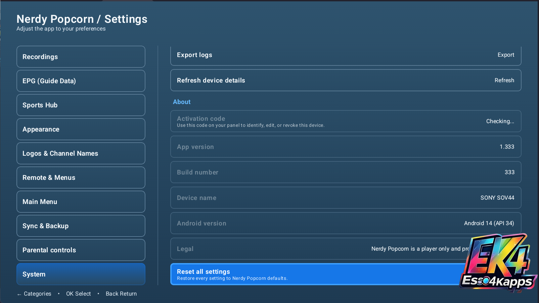Viewport: 539px width, 303px height.
Task: Select the System category
Action: [81, 274]
